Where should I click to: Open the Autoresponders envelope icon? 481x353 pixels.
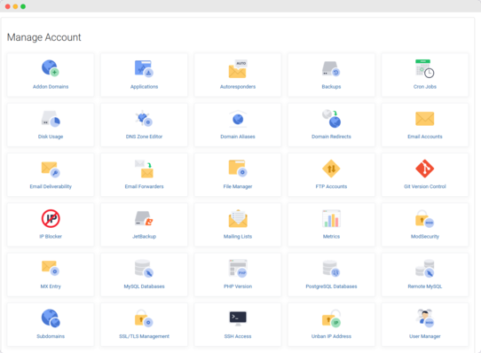pos(238,68)
